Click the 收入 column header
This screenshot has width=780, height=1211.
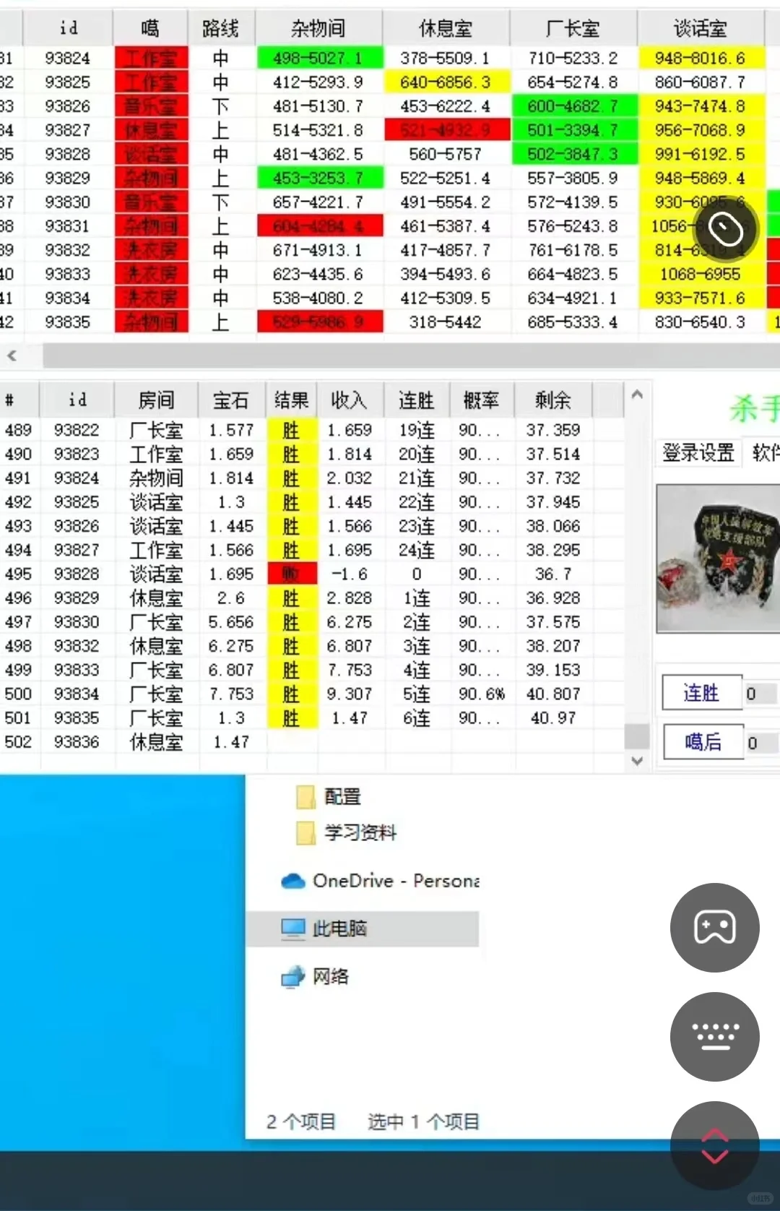[x=350, y=400]
